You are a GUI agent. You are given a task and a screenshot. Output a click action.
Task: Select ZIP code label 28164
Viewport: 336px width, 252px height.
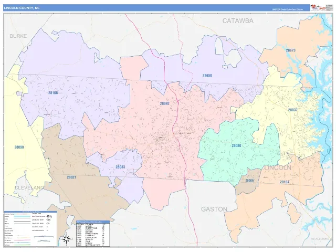point(285,182)
